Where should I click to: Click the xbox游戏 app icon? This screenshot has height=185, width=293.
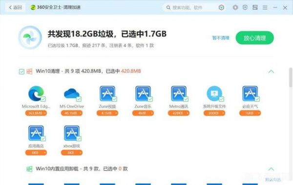tap(72, 133)
